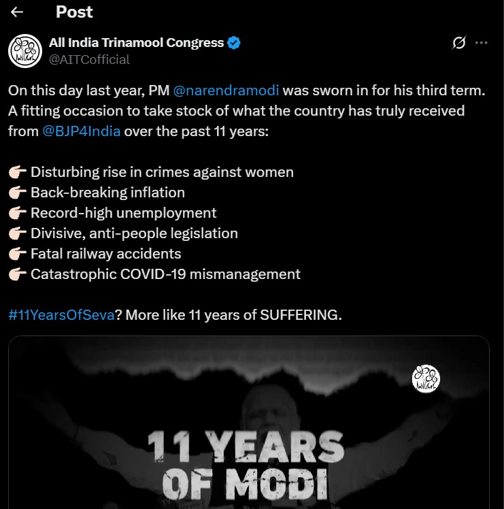Click pointing emoji beside Back-breaking inflation
504x509 pixels.
[x=17, y=193]
